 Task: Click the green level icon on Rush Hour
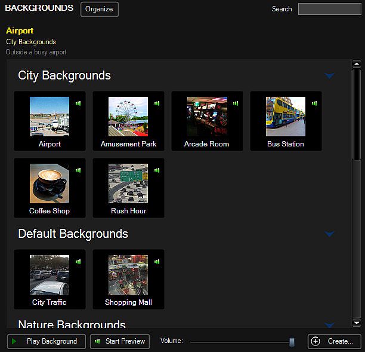[157, 170]
